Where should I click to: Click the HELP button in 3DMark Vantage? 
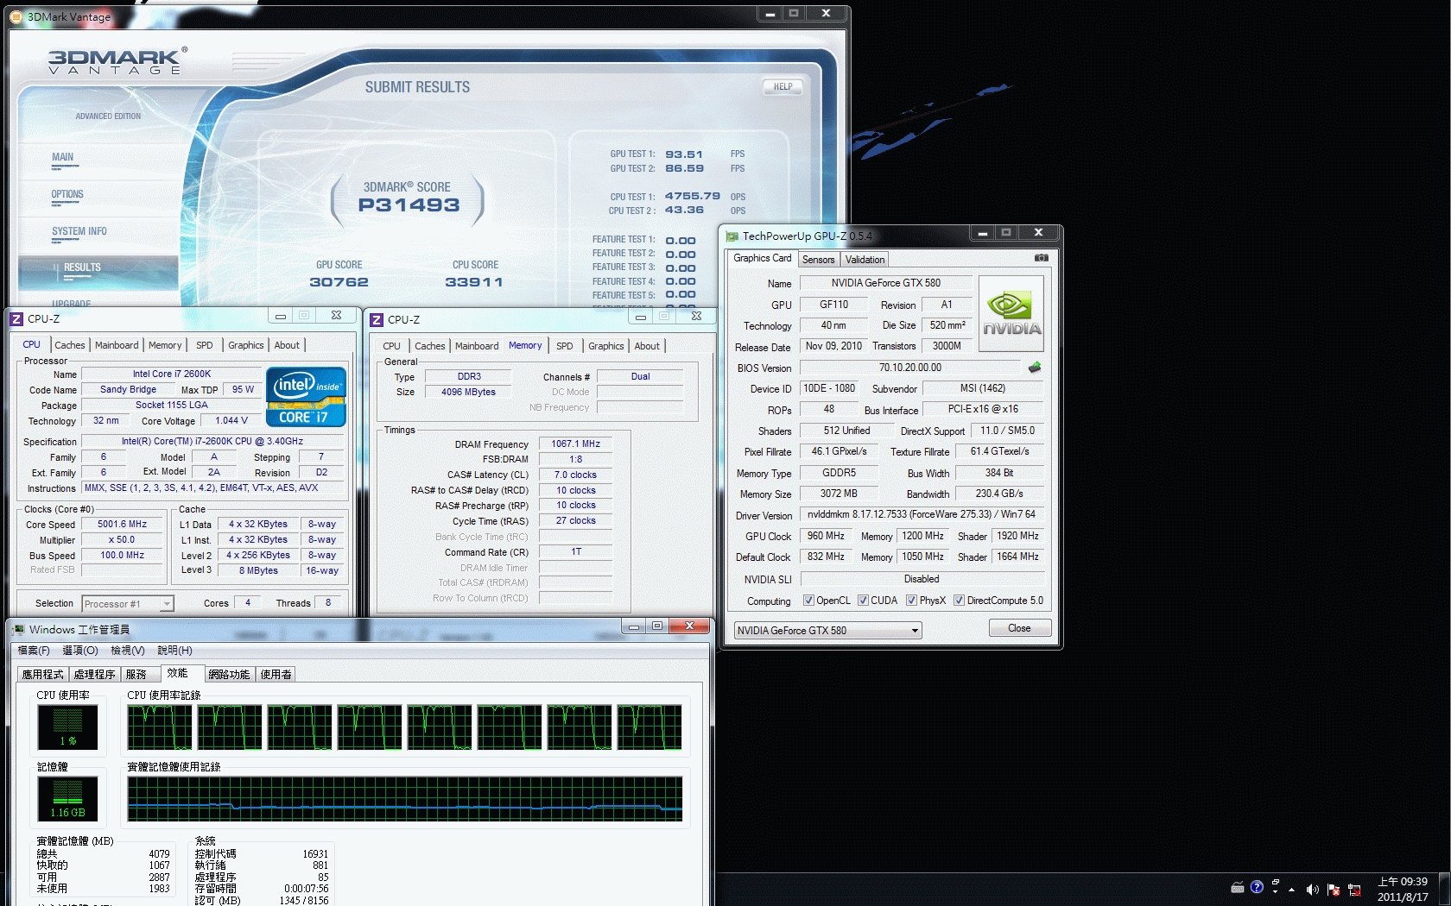point(783,87)
